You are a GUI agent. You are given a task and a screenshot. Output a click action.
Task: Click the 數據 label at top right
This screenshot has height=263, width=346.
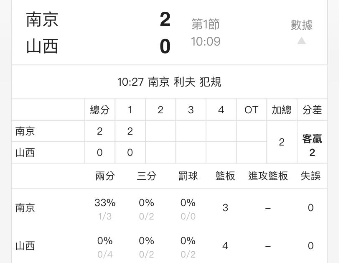[301, 25]
